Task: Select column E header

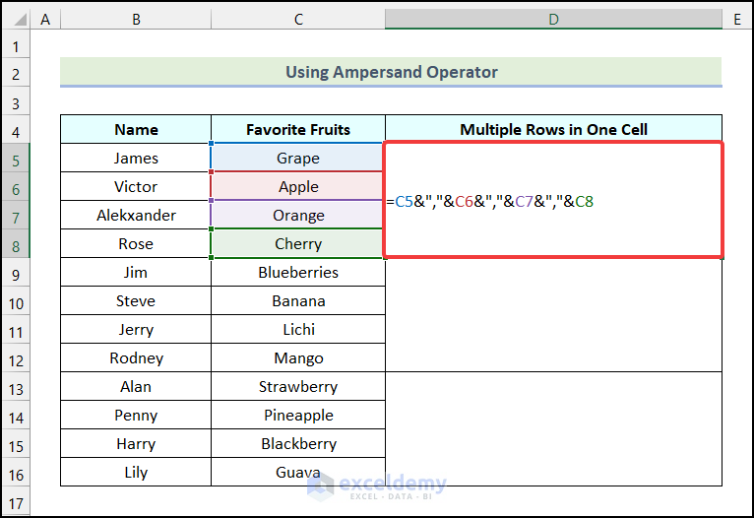Action: click(737, 20)
